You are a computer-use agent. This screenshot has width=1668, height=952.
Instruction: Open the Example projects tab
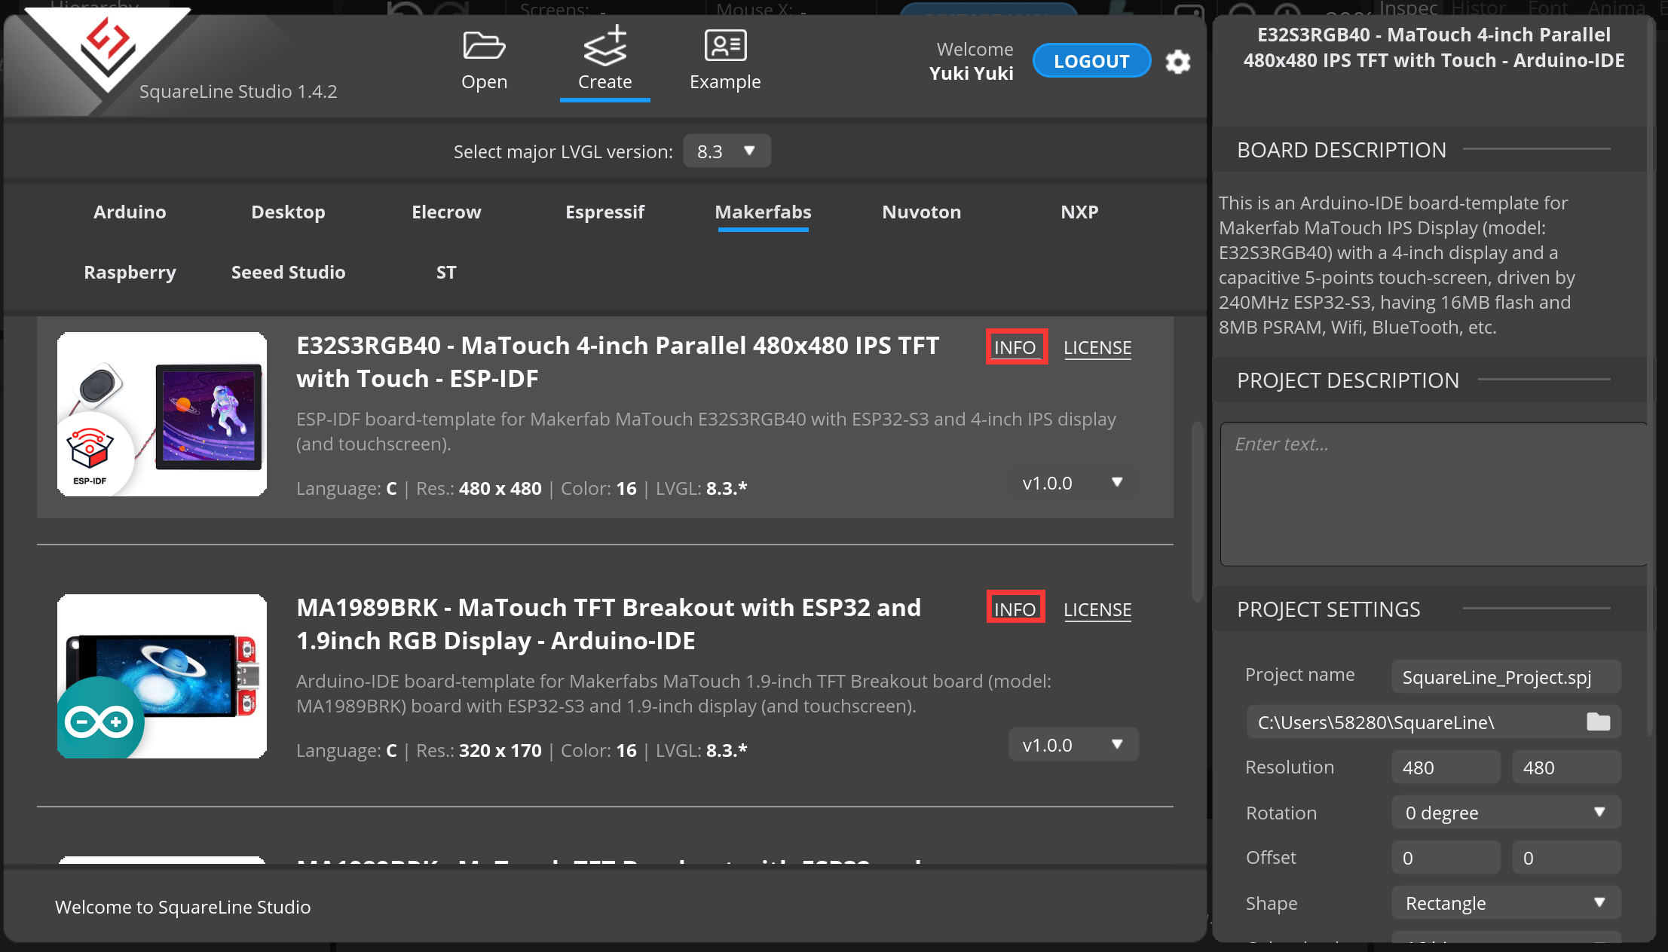(x=725, y=60)
